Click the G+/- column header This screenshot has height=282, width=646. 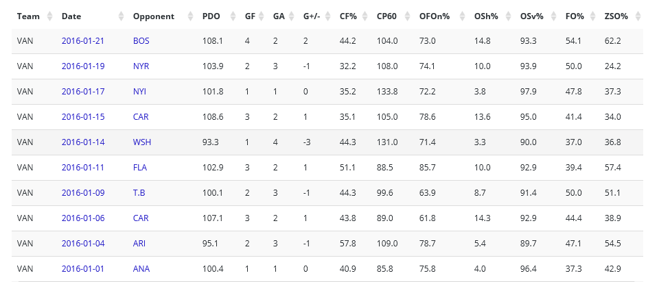(x=311, y=16)
